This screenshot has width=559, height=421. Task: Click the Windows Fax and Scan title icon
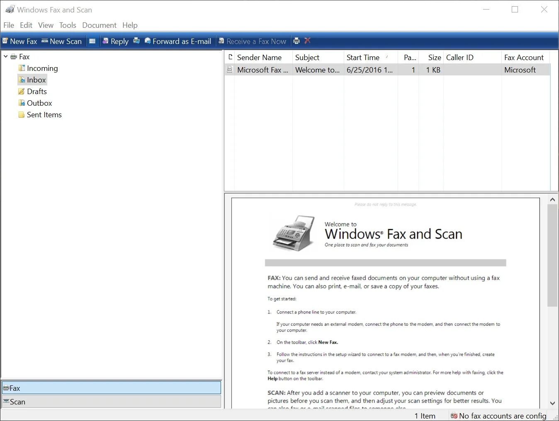coord(10,9)
